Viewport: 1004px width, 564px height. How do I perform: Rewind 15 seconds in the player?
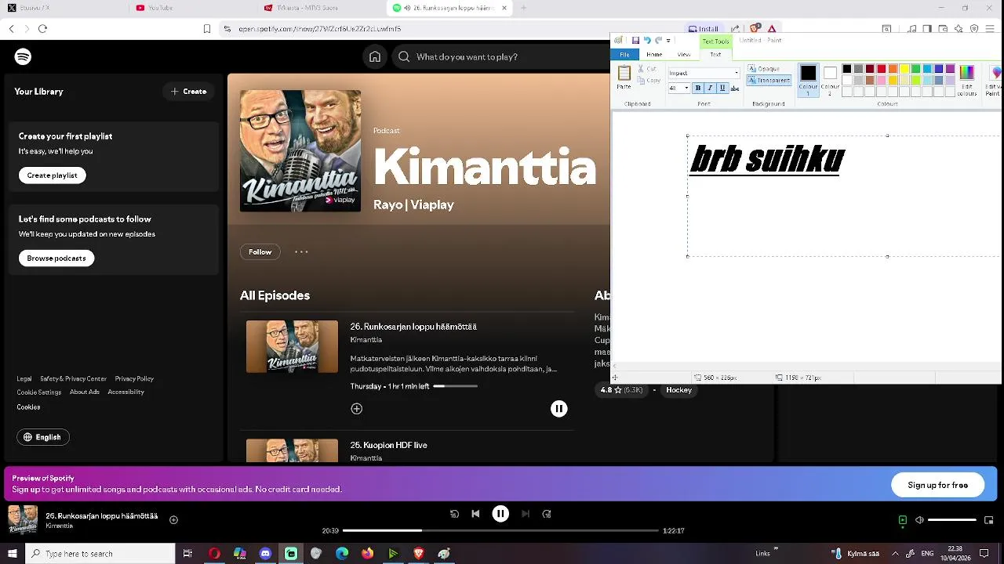pos(454,514)
